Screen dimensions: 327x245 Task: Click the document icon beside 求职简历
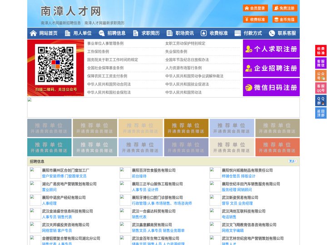pos(135,33)
